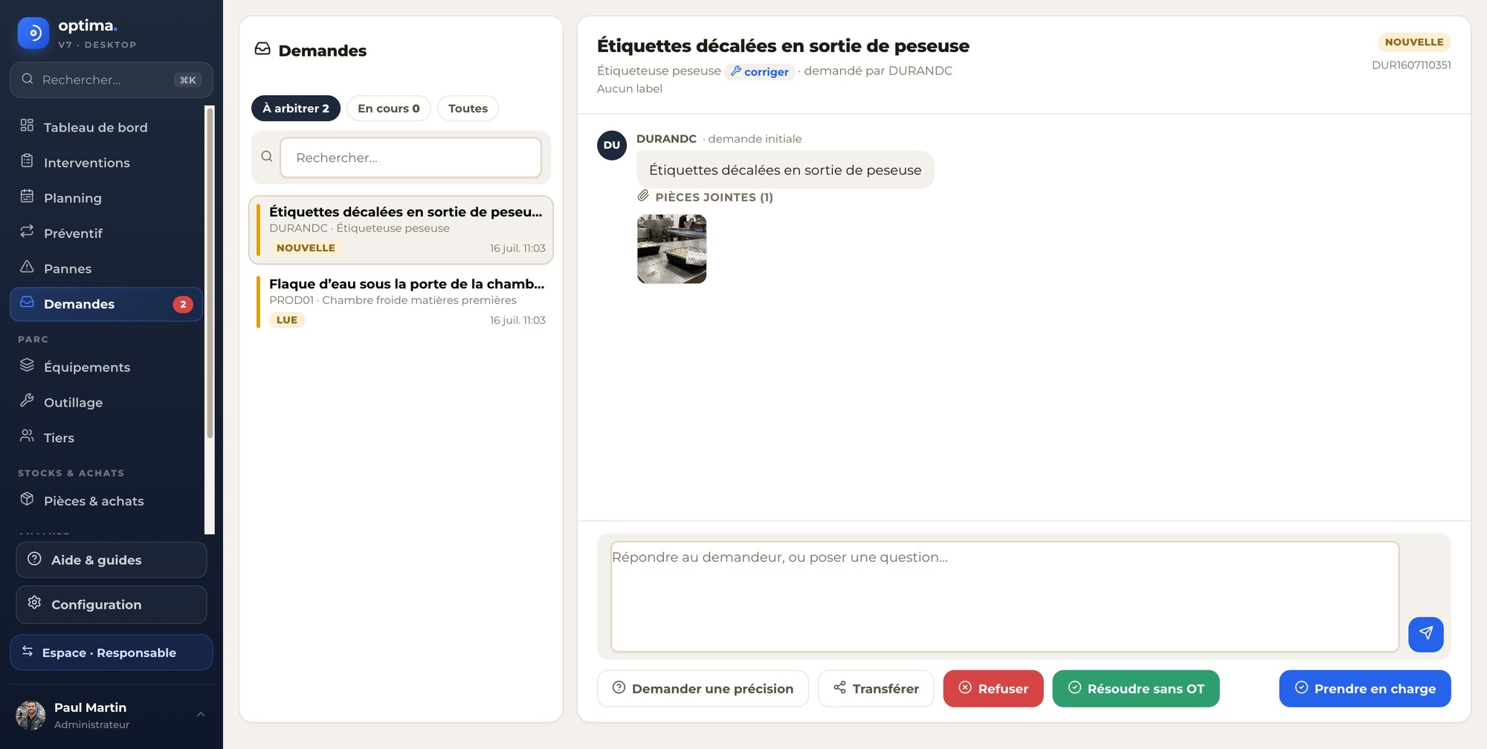Click the sidebar Rechercher search box

pos(112,80)
